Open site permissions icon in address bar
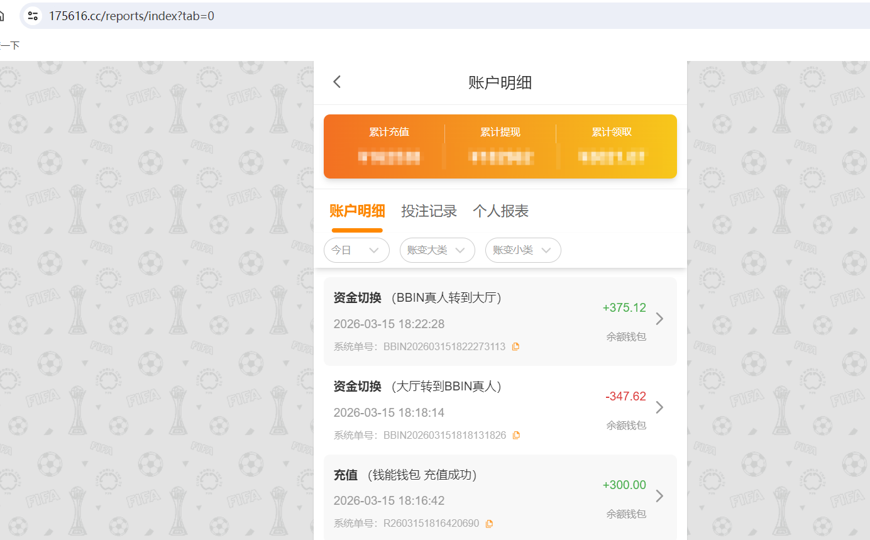The image size is (870, 540). pos(32,15)
